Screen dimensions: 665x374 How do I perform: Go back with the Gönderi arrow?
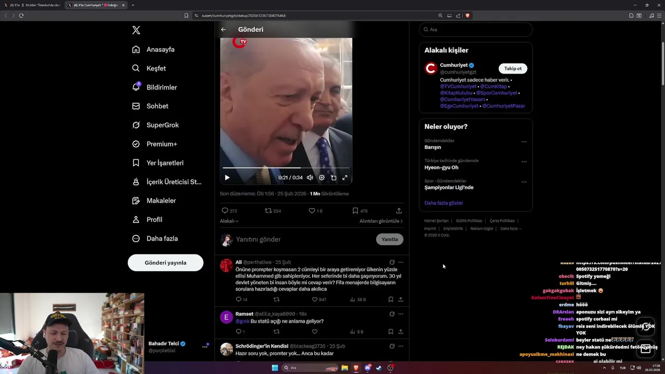click(x=223, y=30)
